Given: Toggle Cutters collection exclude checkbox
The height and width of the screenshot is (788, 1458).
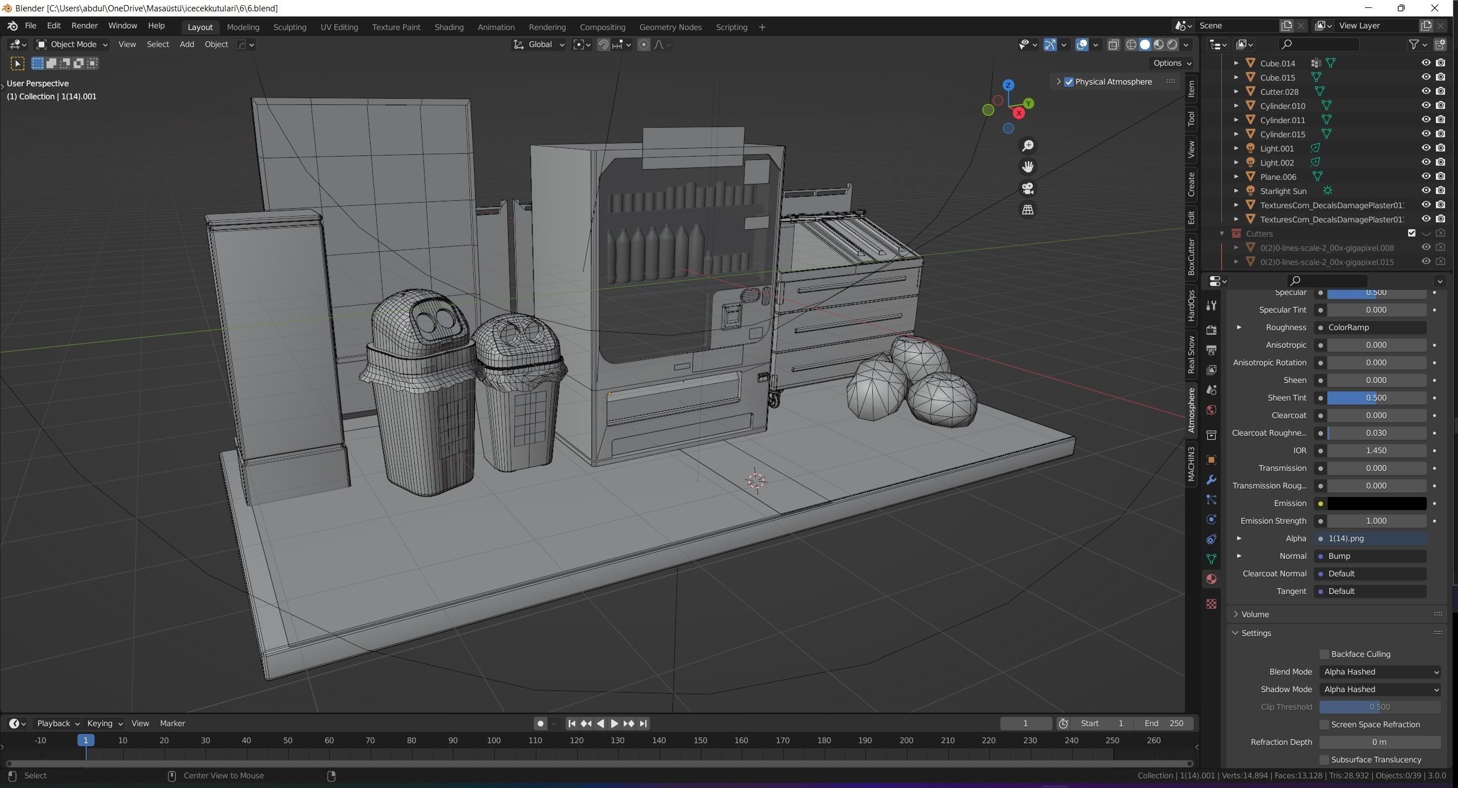Looking at the screenshot, I should coord(1411,233).
